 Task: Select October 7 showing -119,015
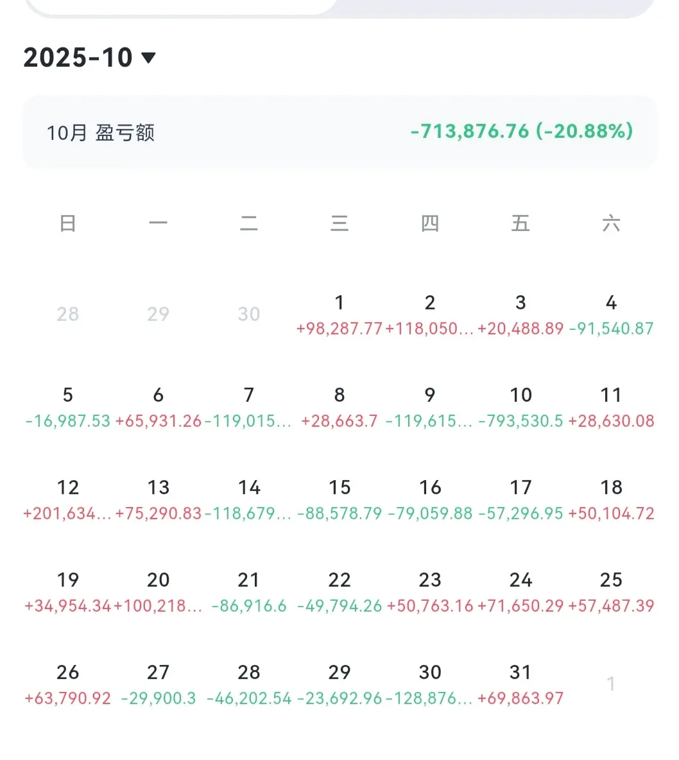pyautogui.click(x=248, y=407)
